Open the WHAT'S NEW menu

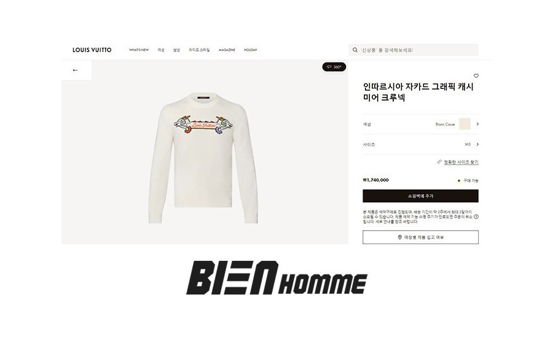(x=139, y=50)
